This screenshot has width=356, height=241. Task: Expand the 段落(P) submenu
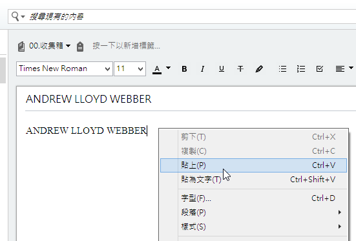pos(253,213)
